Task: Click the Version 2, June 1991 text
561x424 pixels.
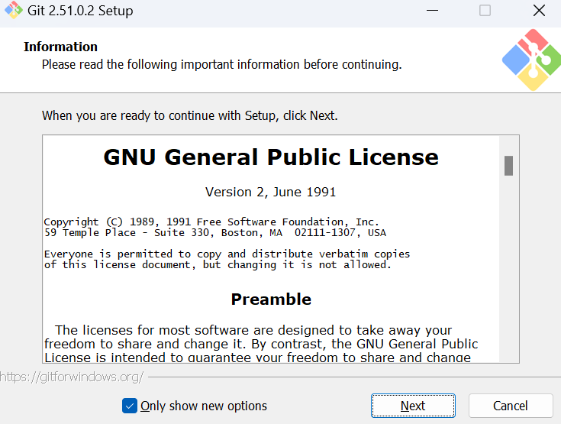Action: coord(270,192)
